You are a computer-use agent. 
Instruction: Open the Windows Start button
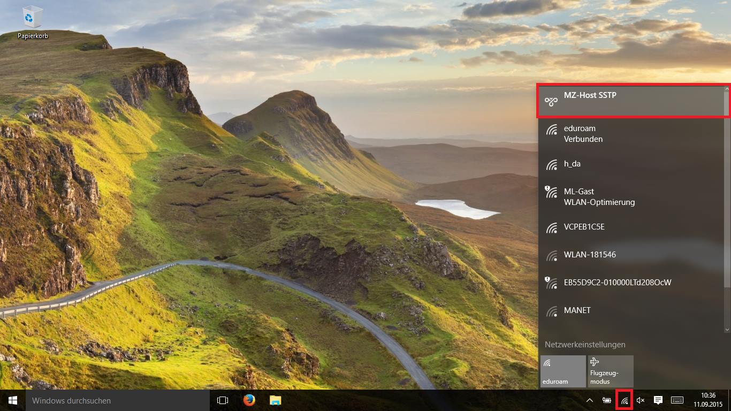(x=13, y=400)
